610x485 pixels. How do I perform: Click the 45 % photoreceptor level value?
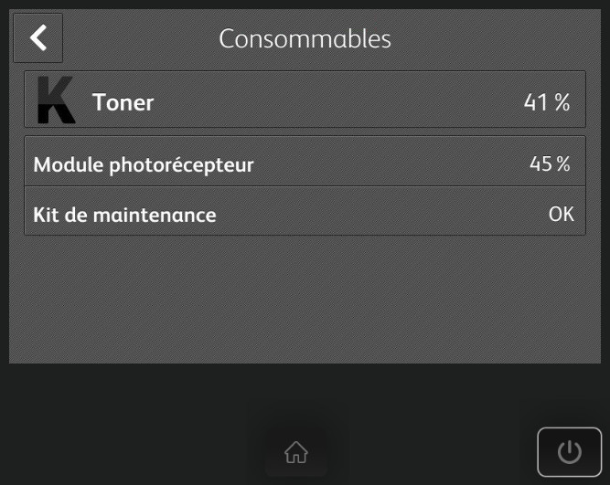pyautogui.click(x=550, y=163)
